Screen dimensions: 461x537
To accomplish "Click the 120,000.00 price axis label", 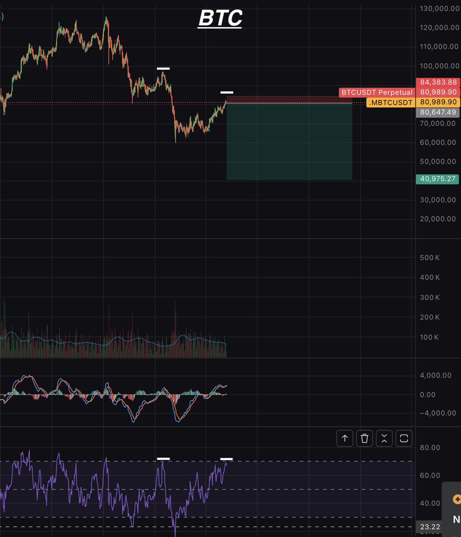I will (440, 27).
